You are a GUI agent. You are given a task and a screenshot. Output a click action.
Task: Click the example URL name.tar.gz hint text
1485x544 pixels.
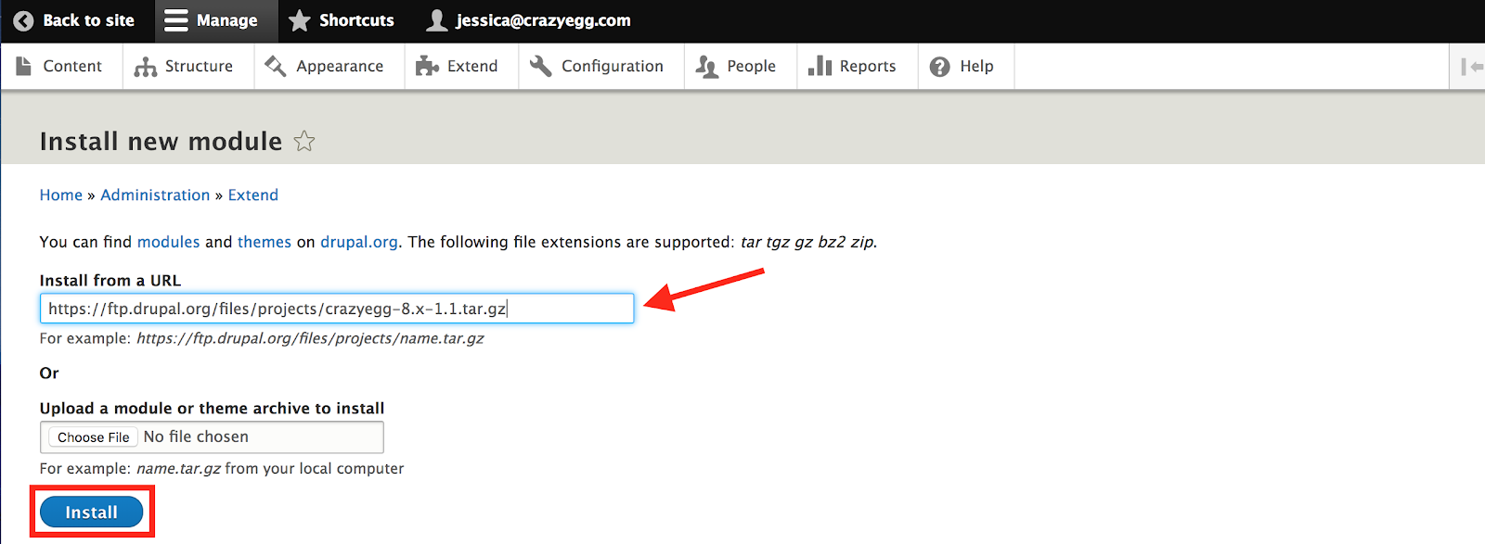[x=310, y=338]
